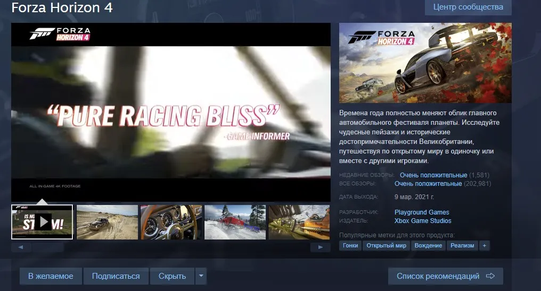Open Xbox Game Studios publisher link
Viewport: 541px width, 291px height.
(x=423, y=221)
